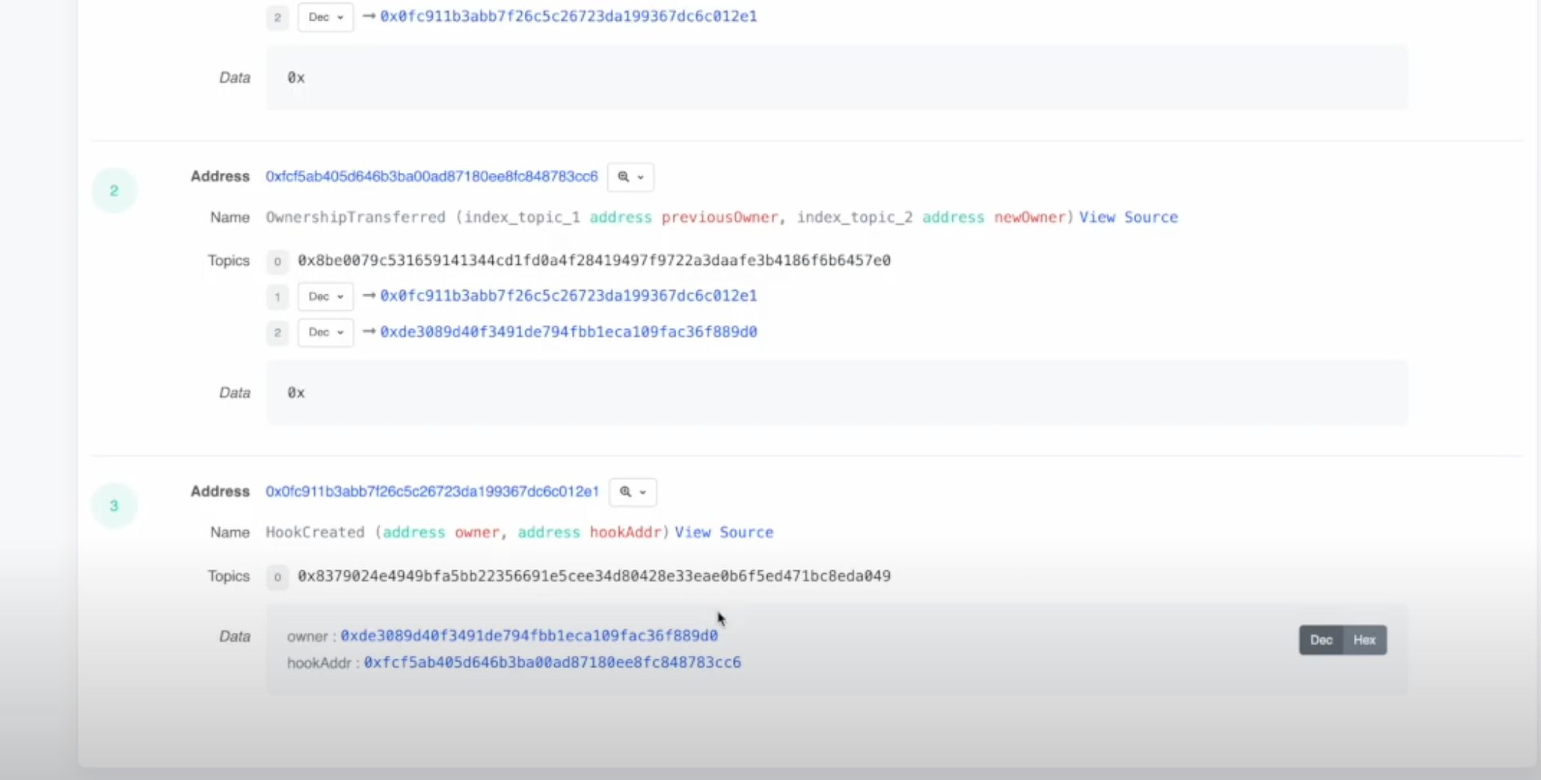Open search dropdown beside log 3 address
The height and width of the screenshot is (780, 1541).
(x=632, y=492)
